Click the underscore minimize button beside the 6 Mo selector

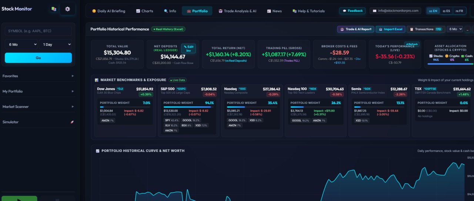pyautogui.click(x=467, y=29)
